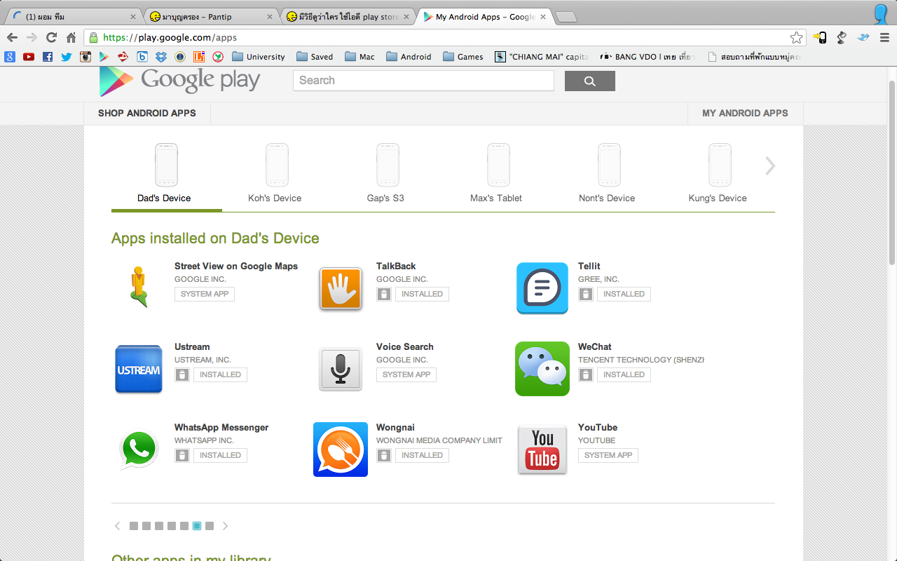Click the SYSTEM APP button for YouTube
Viewport: 897px width, 561px height.
(x=608, y=455)
